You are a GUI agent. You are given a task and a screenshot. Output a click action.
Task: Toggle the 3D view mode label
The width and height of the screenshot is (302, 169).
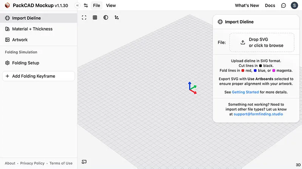pos(298,165)
